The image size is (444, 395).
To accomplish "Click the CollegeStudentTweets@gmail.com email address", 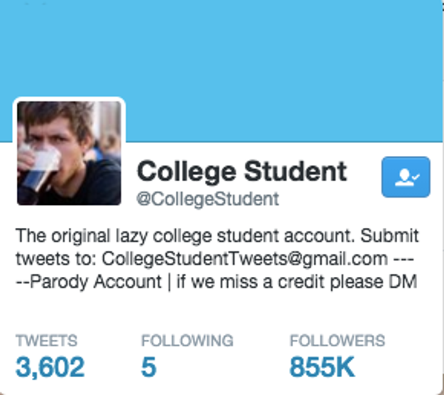I will click(x=245, y=259).
